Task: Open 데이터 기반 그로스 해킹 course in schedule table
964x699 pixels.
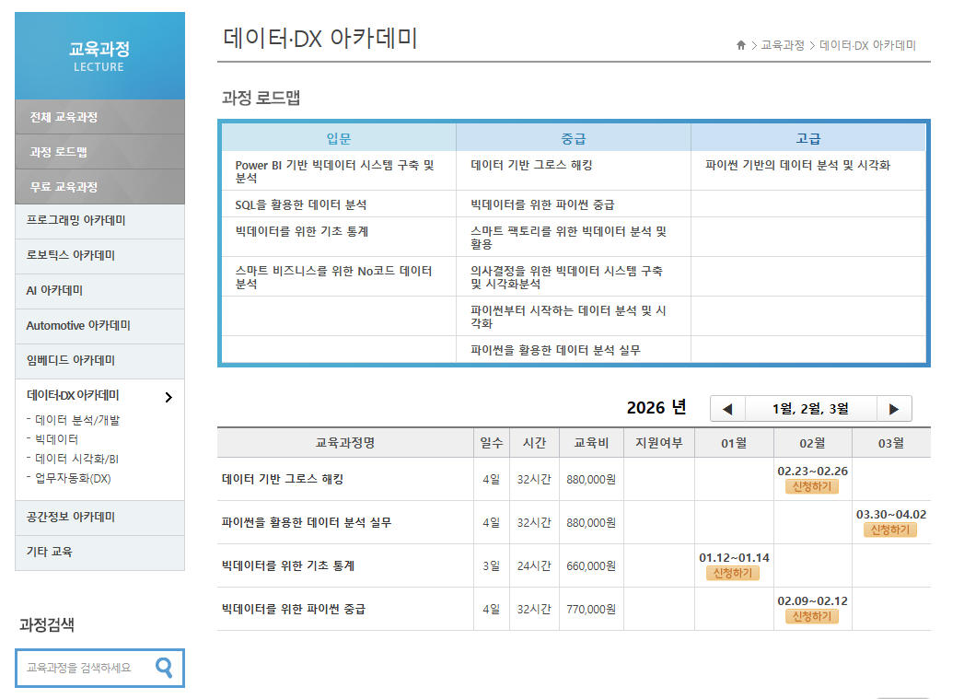Action: (x=283, y=480)
